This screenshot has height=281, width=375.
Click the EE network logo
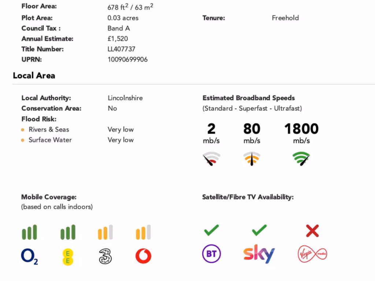[x=68, y=256]
